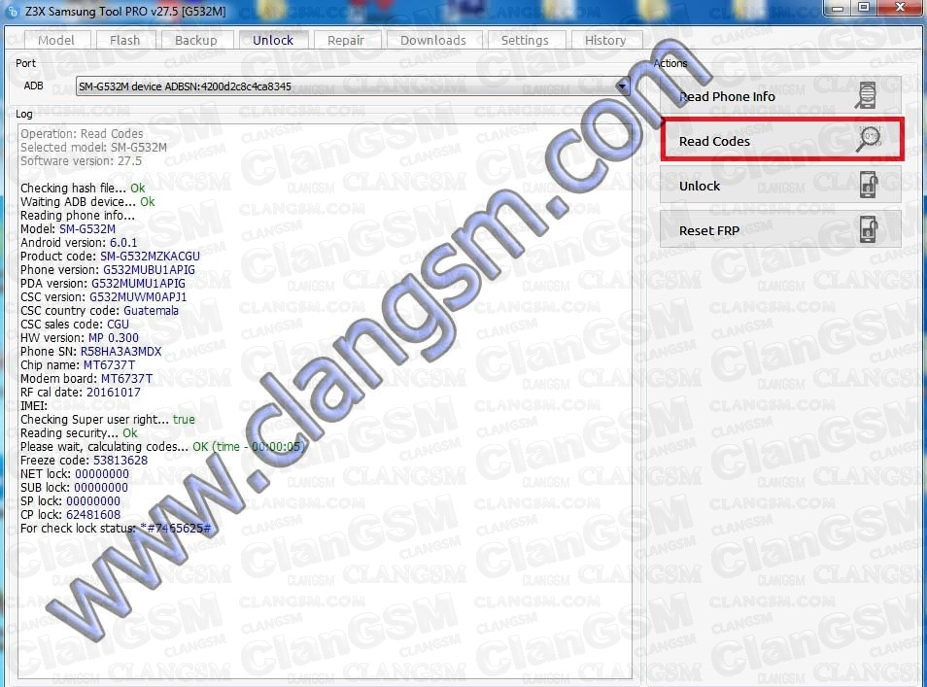The image size is (927, 687).
Task: Click the Checking hash file log line
Action: (83, 188)
